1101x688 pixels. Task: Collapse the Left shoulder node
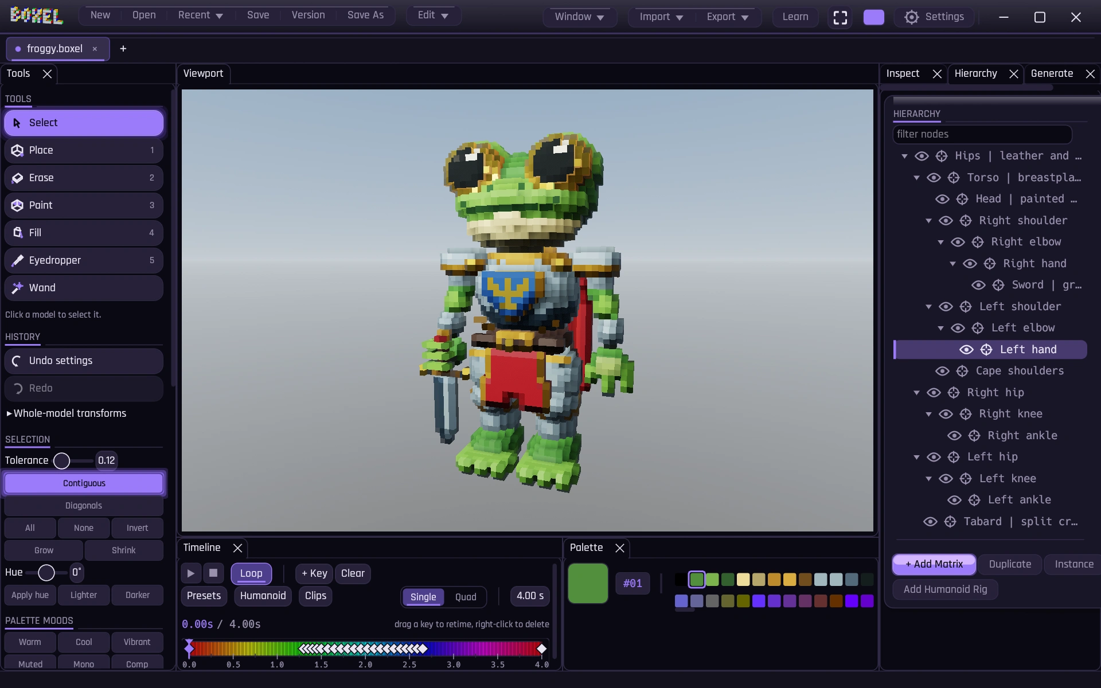(928, 307)
